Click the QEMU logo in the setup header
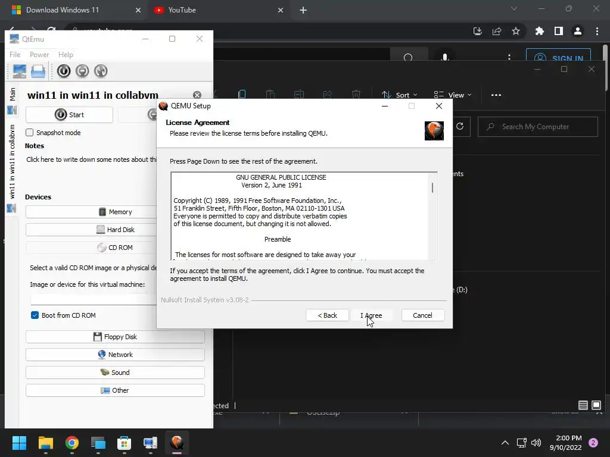 [434, 130]
